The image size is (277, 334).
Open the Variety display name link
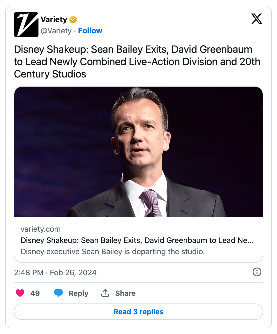point(54,19)
